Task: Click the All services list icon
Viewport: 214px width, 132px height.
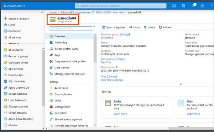Action: coord(5,37)
